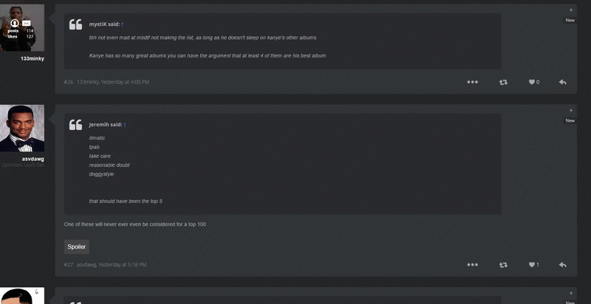Toggle plus on third post's corner
This screenshot has height=304, width=591.
(570, 293)
